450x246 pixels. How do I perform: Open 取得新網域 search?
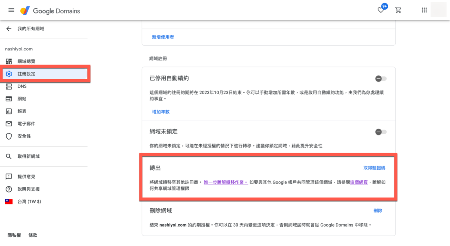point(44,156)
